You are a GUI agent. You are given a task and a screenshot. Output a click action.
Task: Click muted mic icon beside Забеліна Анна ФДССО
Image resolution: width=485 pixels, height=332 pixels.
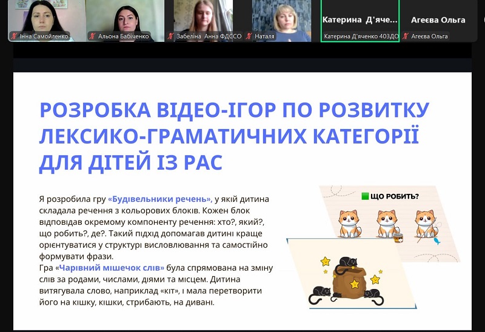(170, 36)
